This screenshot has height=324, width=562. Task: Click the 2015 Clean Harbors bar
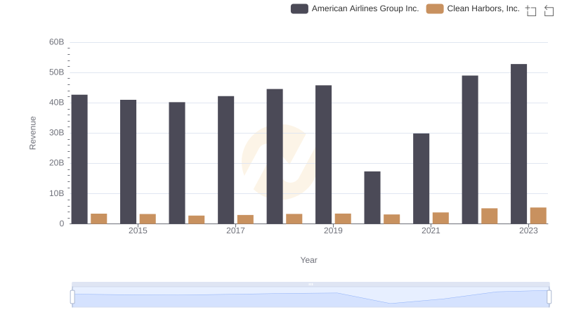click(148, 219)
